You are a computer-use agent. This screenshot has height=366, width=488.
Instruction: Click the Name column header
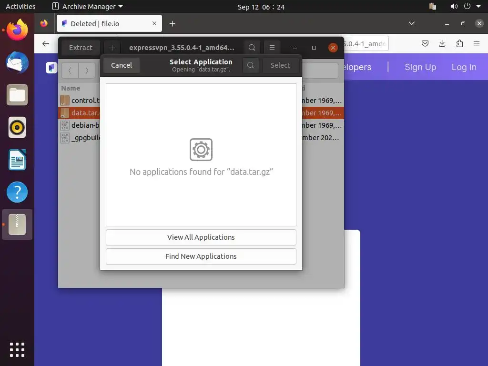click(71, 88)
